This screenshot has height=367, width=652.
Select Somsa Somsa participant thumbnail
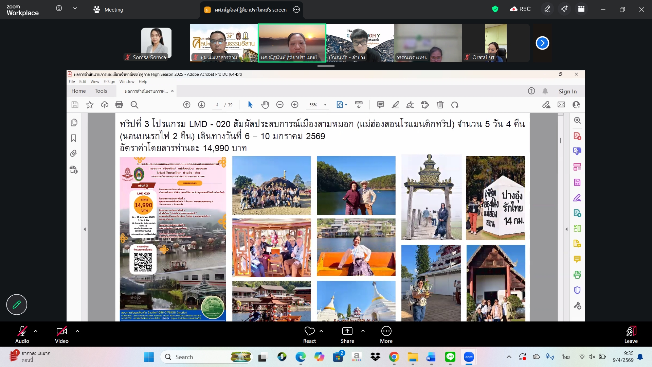(156, 43)
